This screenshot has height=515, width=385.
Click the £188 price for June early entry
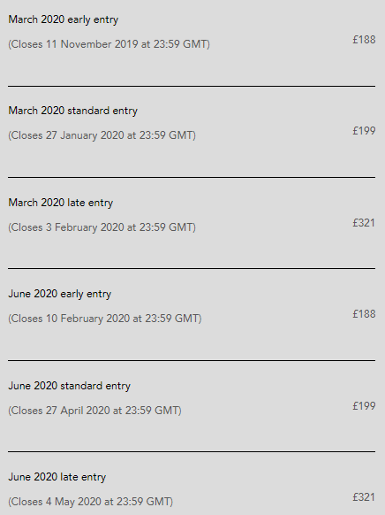point(364,313)
